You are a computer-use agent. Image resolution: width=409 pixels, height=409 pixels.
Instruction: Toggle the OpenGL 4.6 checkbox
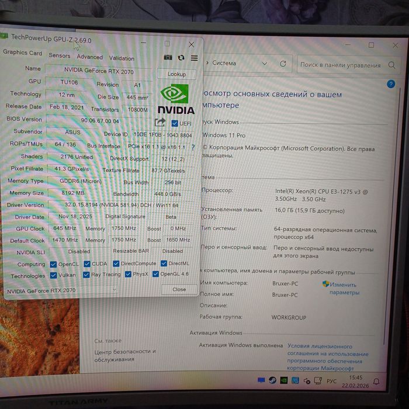[156, 274]
